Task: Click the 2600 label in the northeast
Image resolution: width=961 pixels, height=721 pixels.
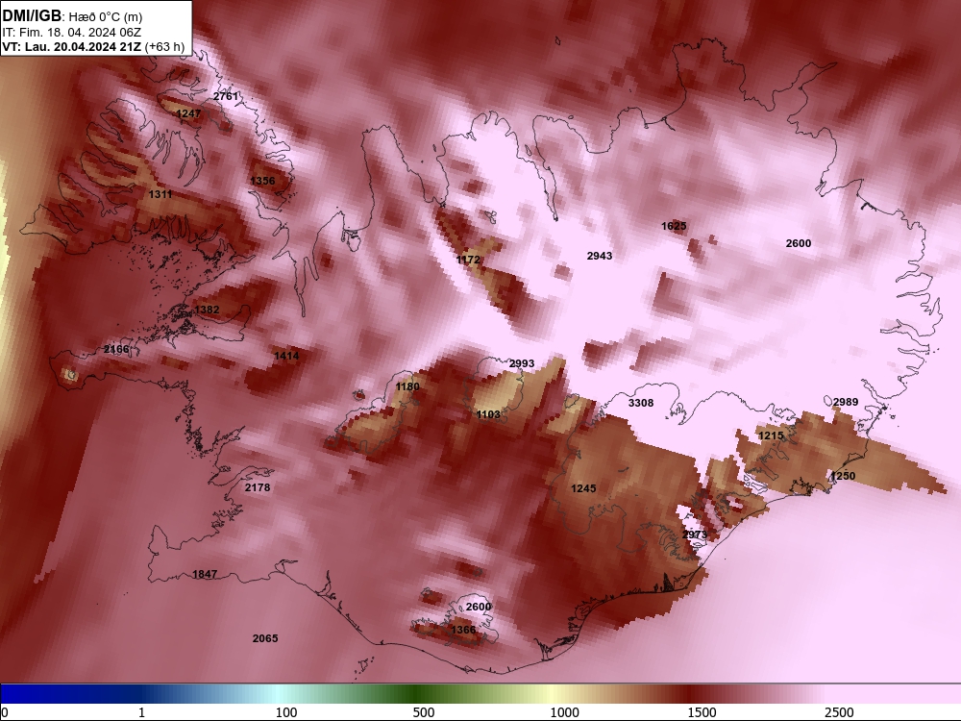Action: 799,243
